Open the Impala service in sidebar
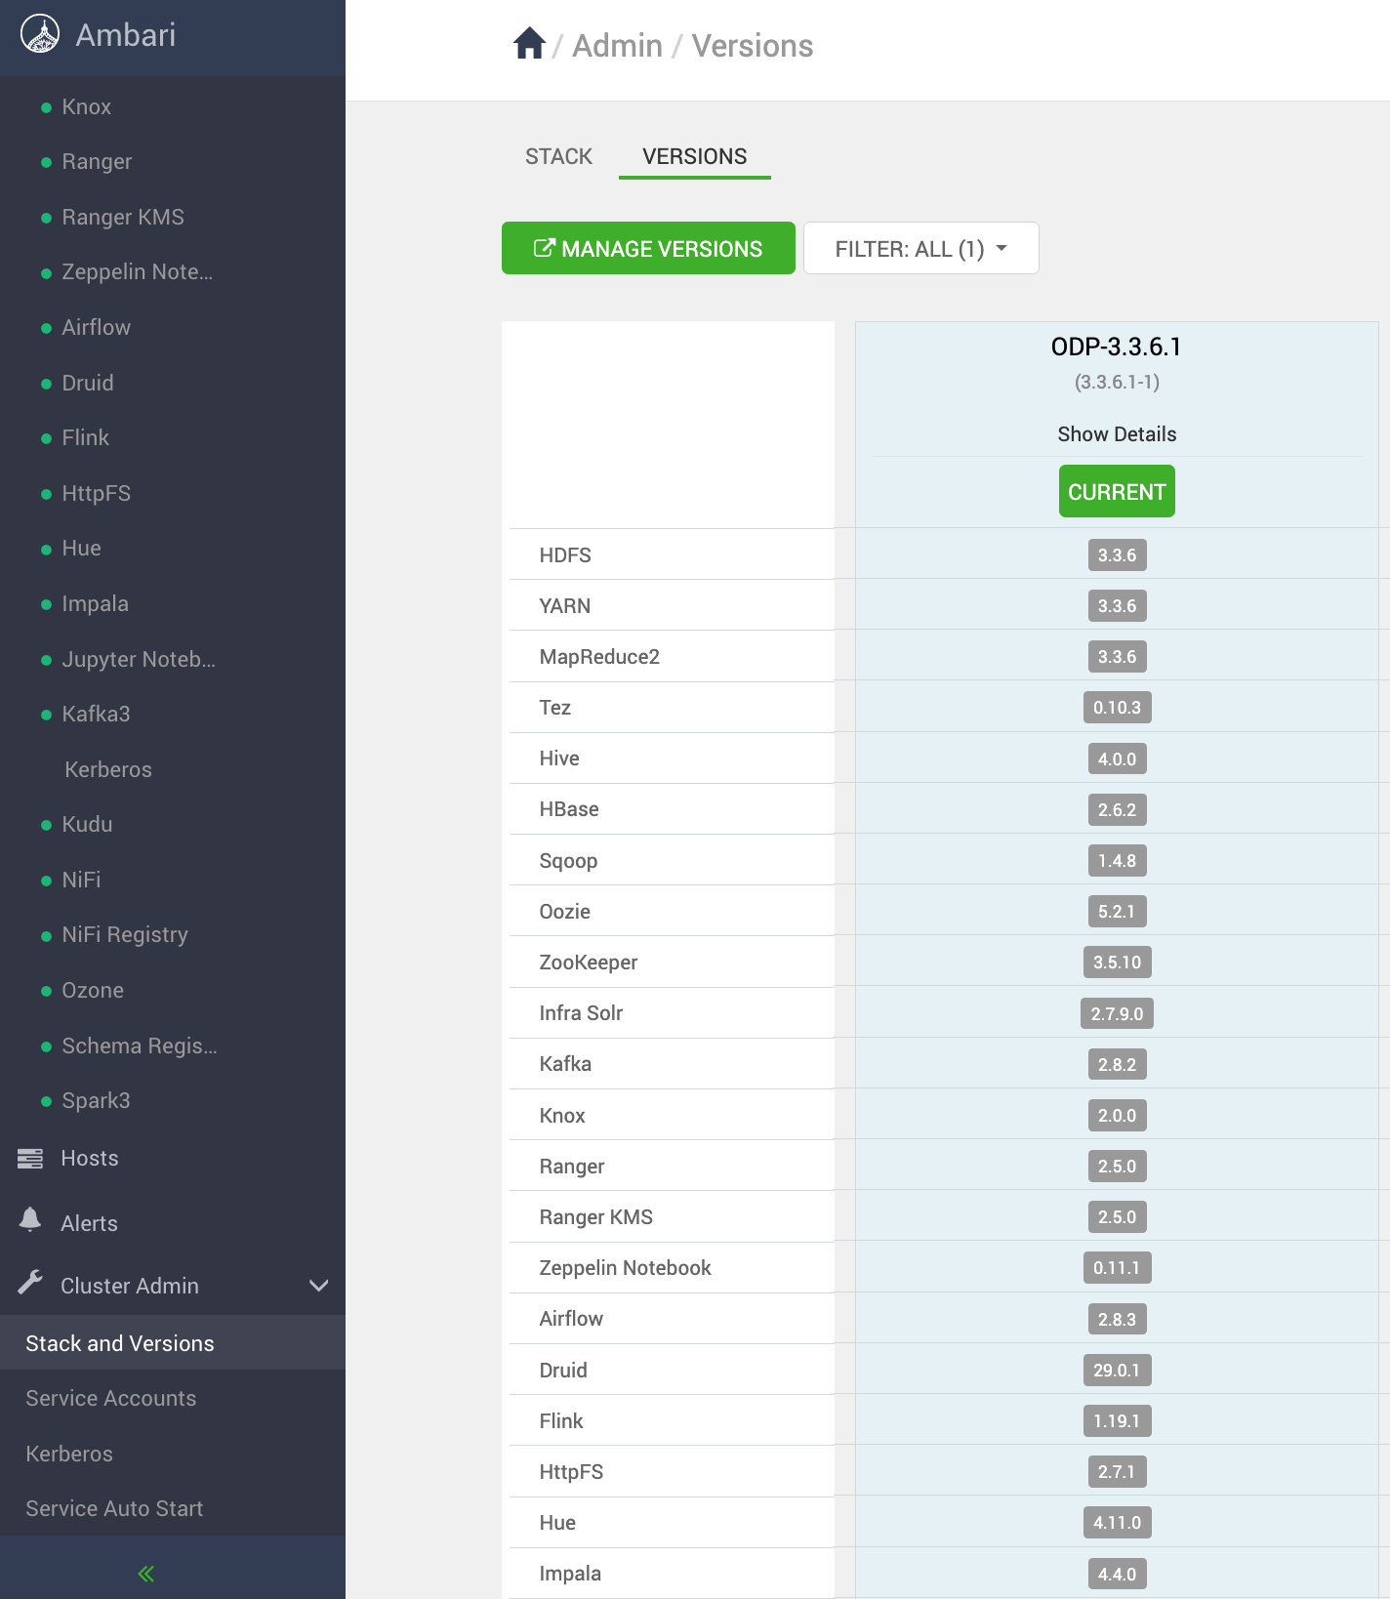The height and width of the screenshot is (1599, 1390). (x=96, y=604)
